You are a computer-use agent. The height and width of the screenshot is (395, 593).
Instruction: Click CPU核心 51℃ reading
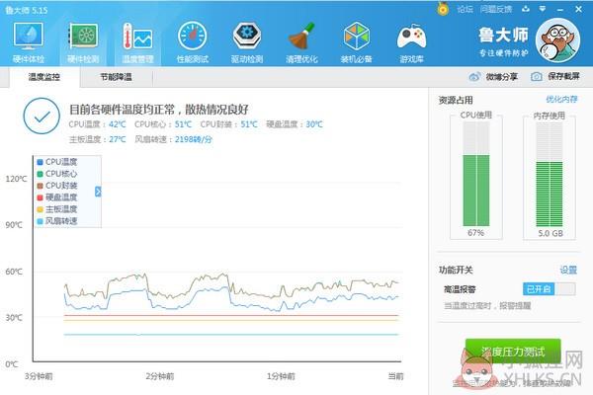pyautogui.click(x=163, y=124)
